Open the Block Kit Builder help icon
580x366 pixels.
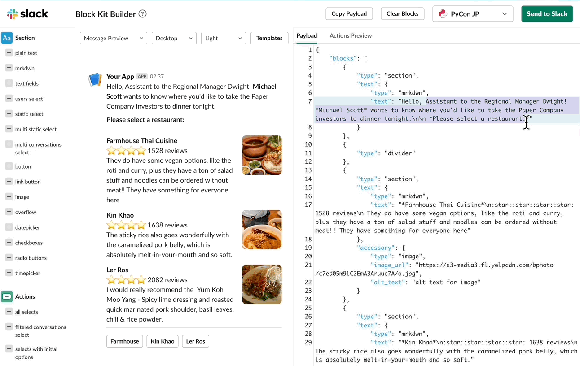(x=142, y=14)
